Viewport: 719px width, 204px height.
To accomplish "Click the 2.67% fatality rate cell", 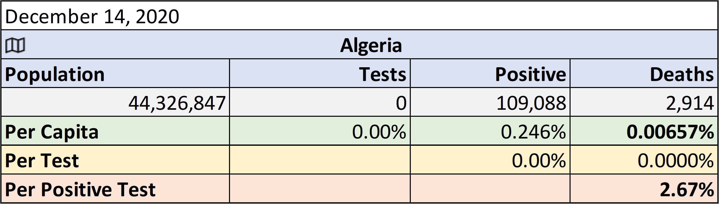I will click(x=644, y=188).
